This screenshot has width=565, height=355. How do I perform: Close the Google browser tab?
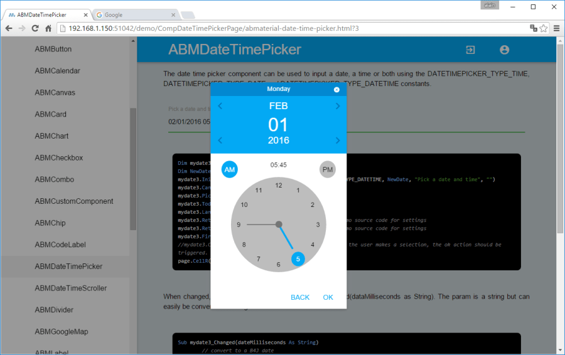173,15
